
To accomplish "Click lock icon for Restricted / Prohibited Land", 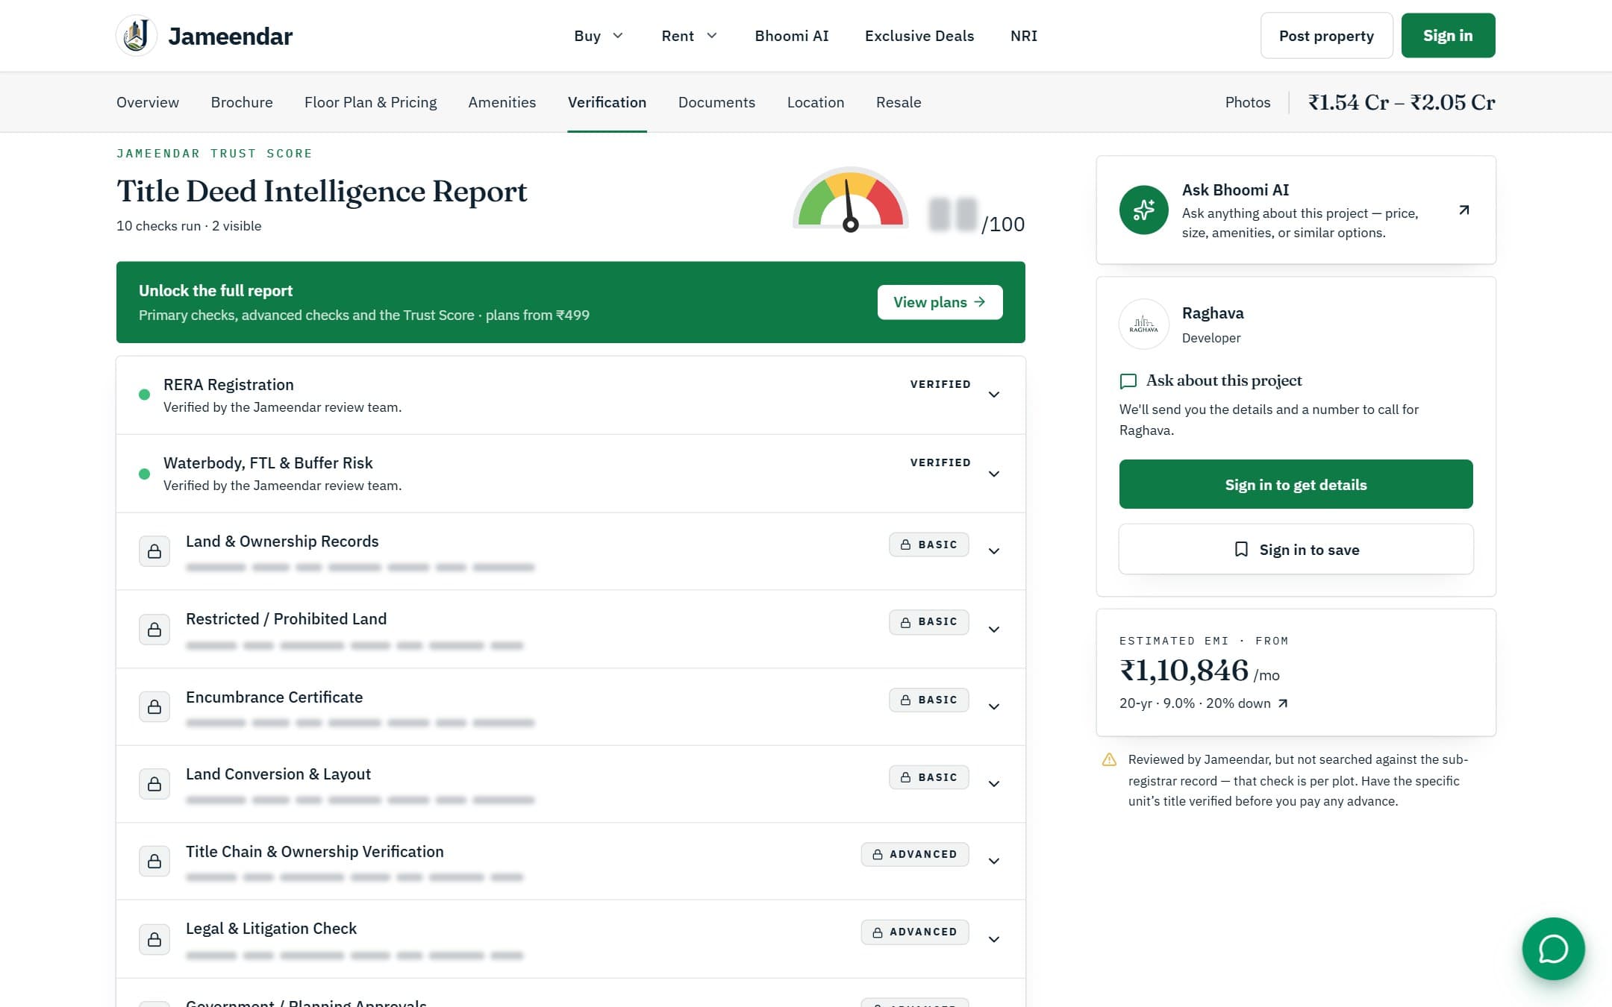I will click(154, 630).
